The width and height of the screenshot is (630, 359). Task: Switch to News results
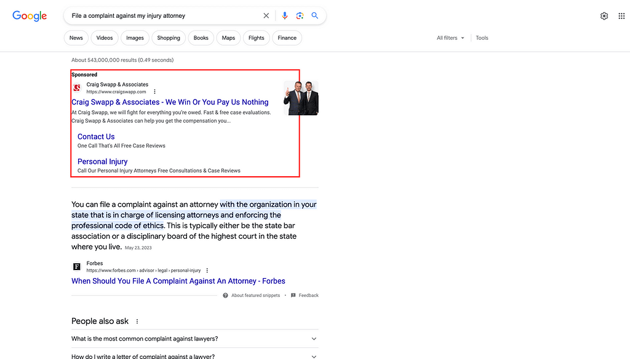[76, 37]
